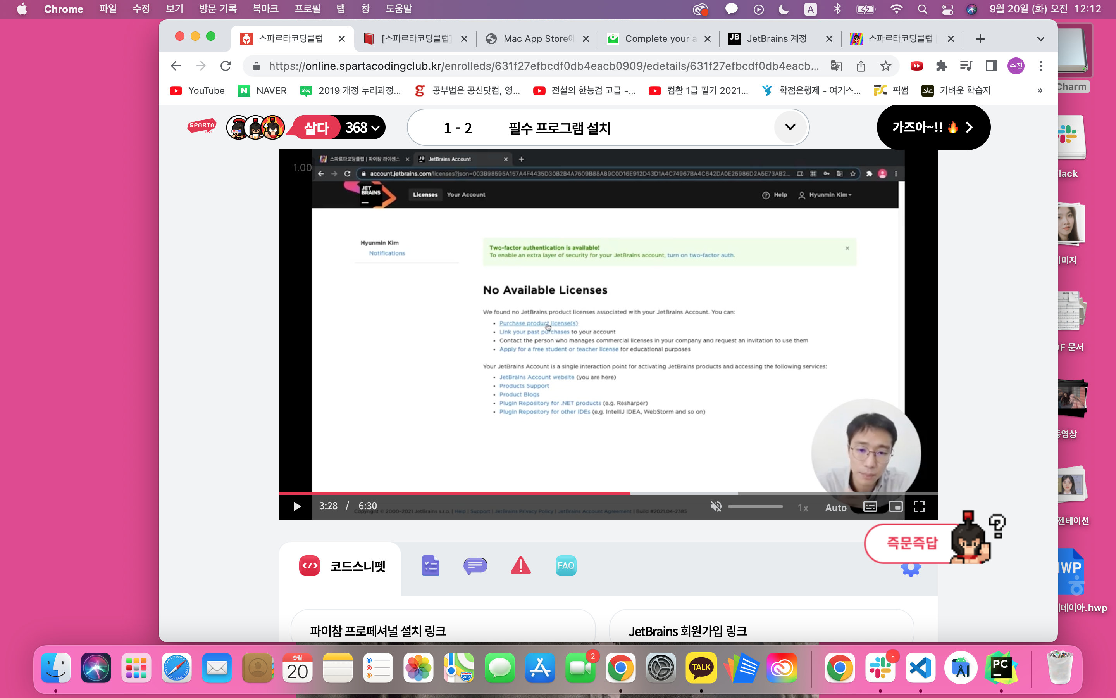The width and height of the screenshot is (1116, 698).
Task: Enter fullscreen video mode
Action: (919, 507)
